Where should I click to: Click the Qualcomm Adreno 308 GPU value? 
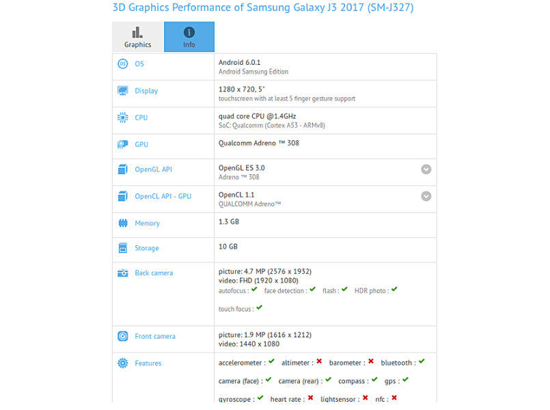[x=259, y=143]
